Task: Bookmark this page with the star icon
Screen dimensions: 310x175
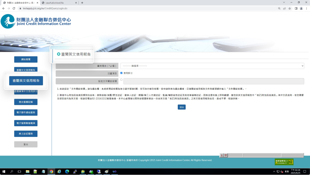Action: 290,9
